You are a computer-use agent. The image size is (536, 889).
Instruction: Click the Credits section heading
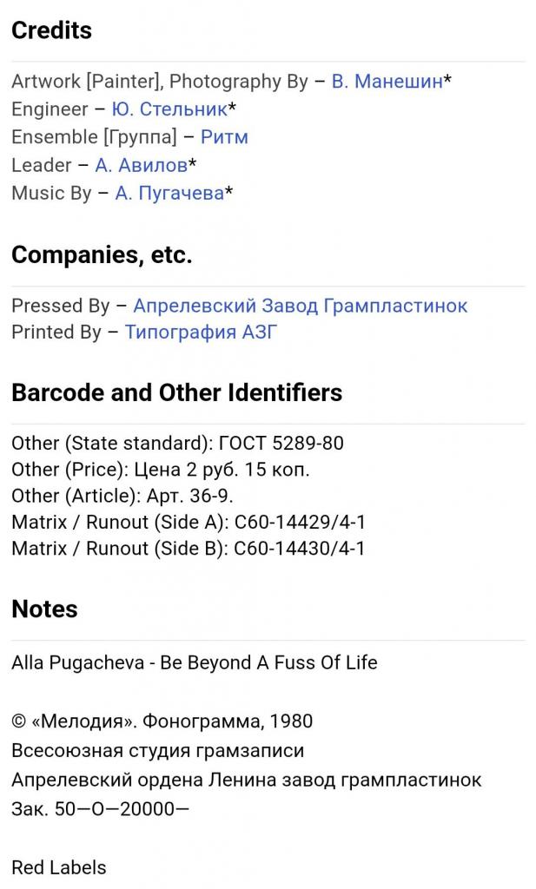51,30
